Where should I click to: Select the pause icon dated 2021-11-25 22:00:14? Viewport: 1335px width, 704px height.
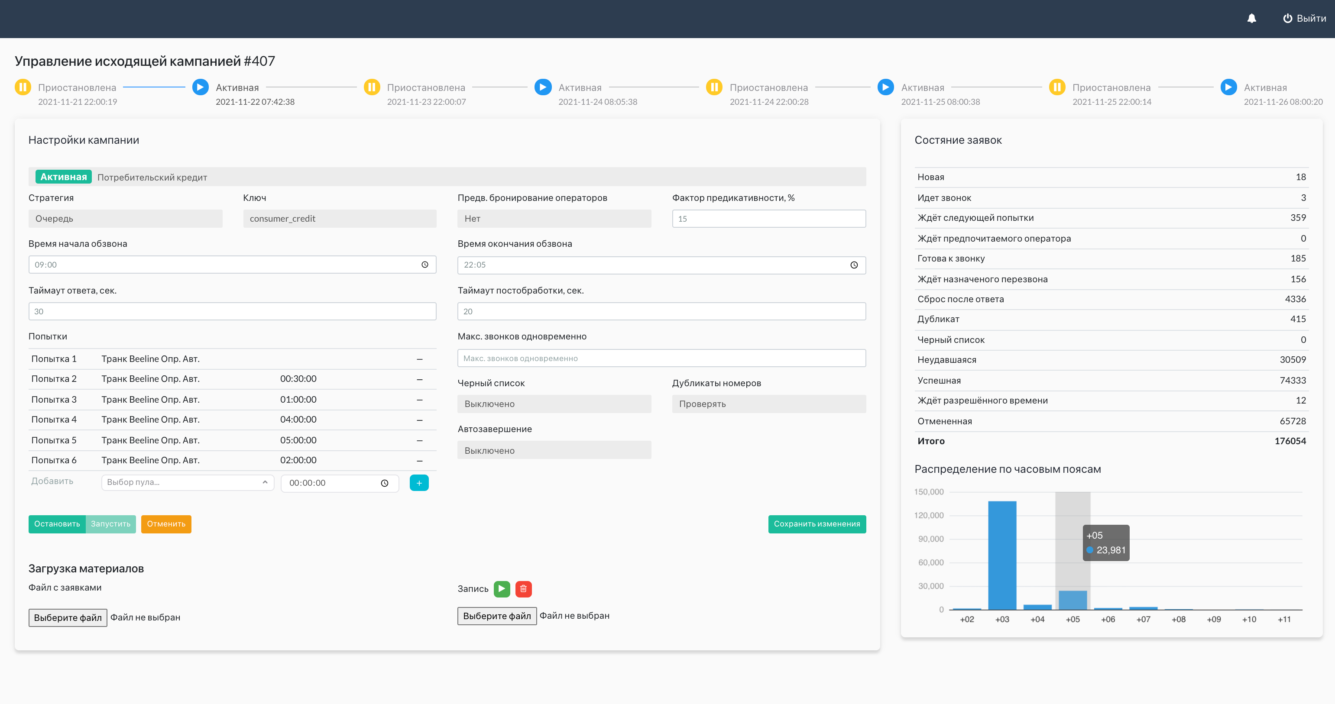pyautogui.click(x=1057, y=87)
